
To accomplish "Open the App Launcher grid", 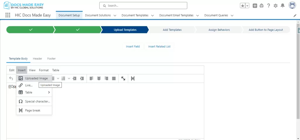I will [x=8, y=15].
